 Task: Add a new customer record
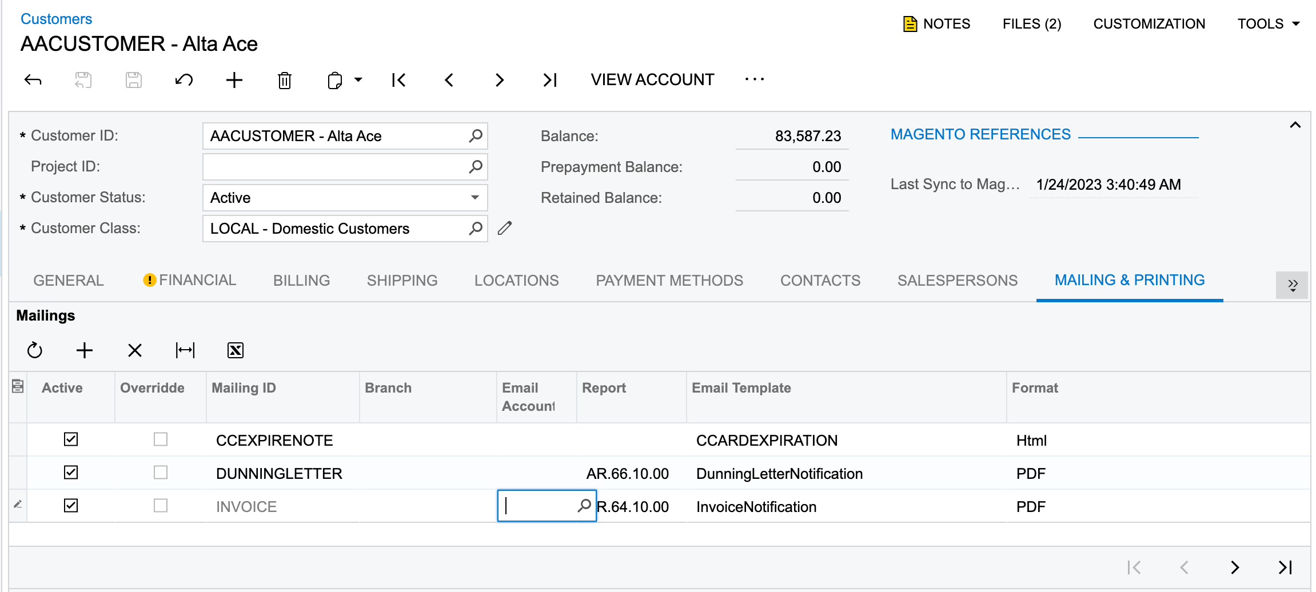(x=234, y=80)
